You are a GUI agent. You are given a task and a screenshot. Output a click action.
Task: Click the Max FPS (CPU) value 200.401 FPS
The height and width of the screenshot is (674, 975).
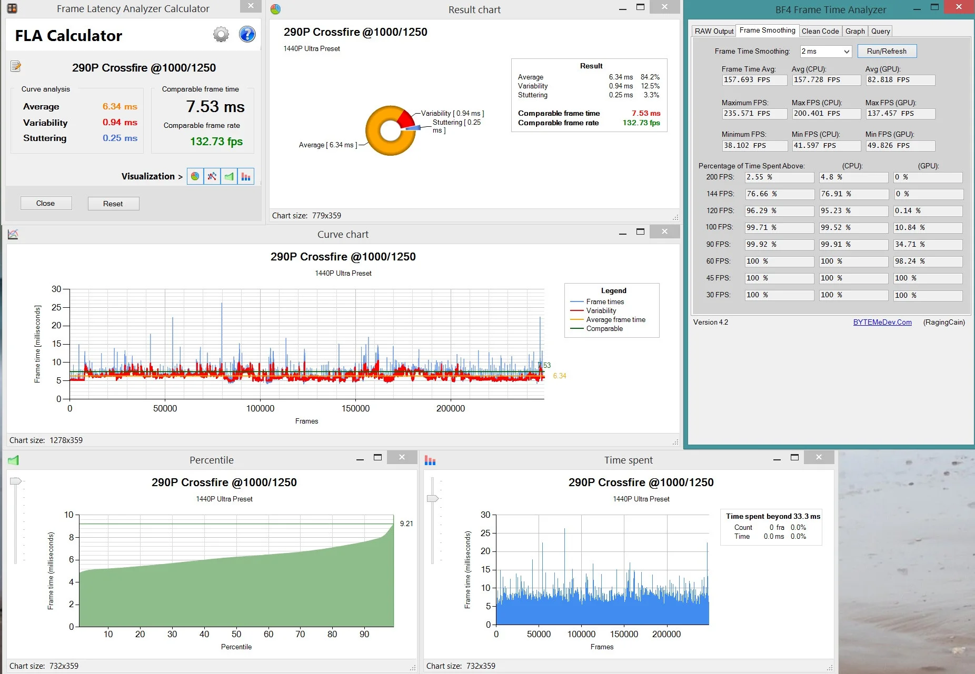coord(826,114)
